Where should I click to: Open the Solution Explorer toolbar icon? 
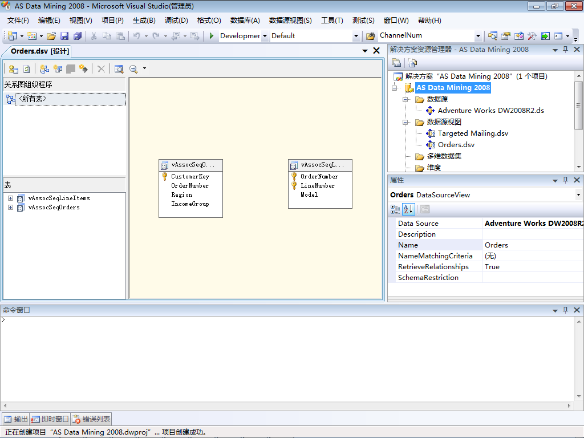pos(493,36)
